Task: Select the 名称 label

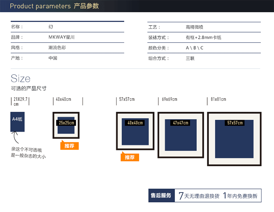Action: pos(17,27)
